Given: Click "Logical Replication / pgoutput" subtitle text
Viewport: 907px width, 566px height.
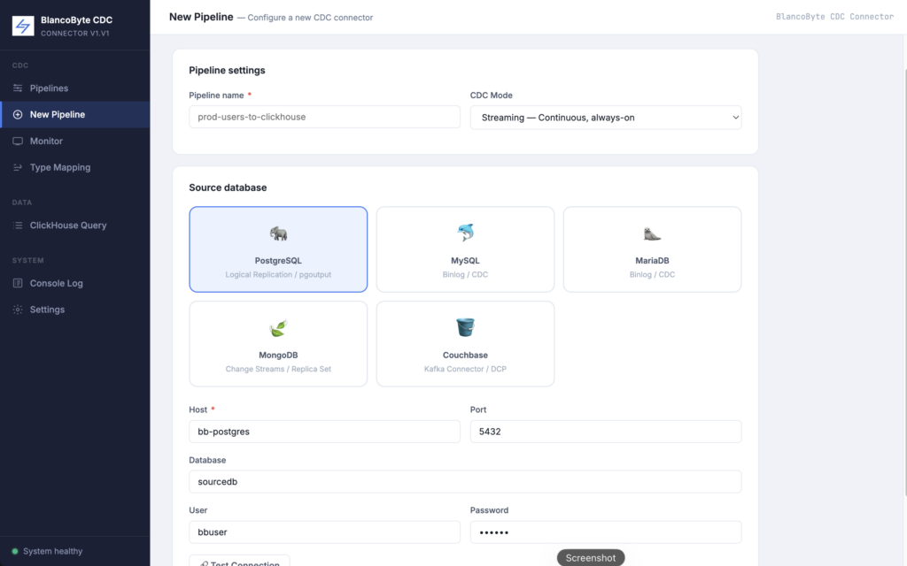Looking at the screenshot, I should pos(278,275).
